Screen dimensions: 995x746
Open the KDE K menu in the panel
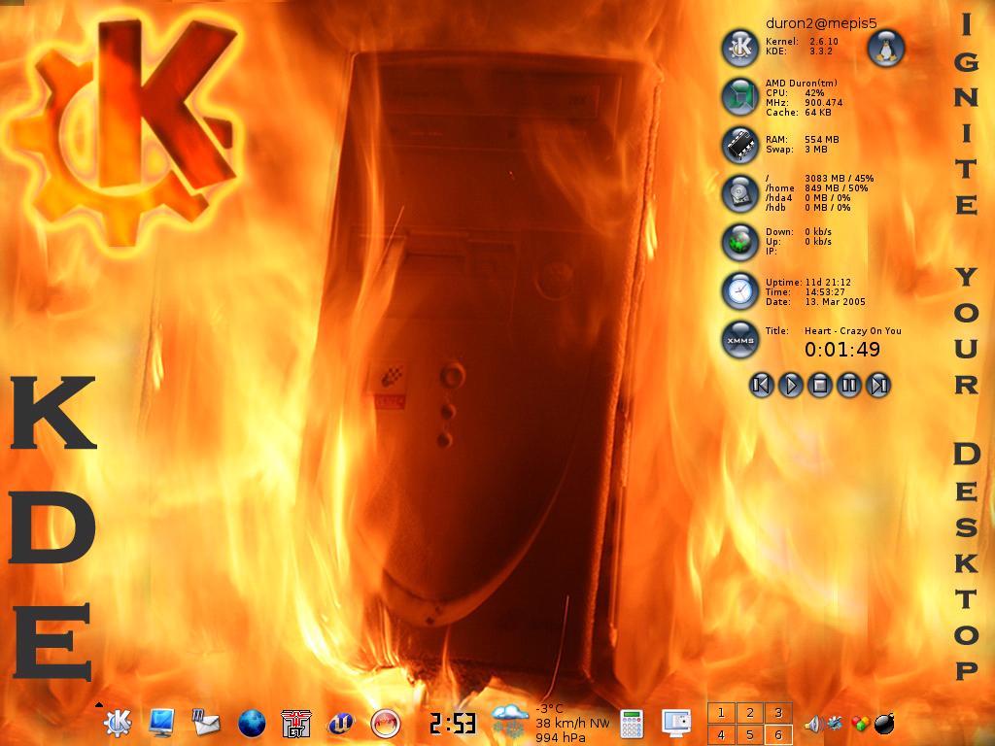coord(118,722)
